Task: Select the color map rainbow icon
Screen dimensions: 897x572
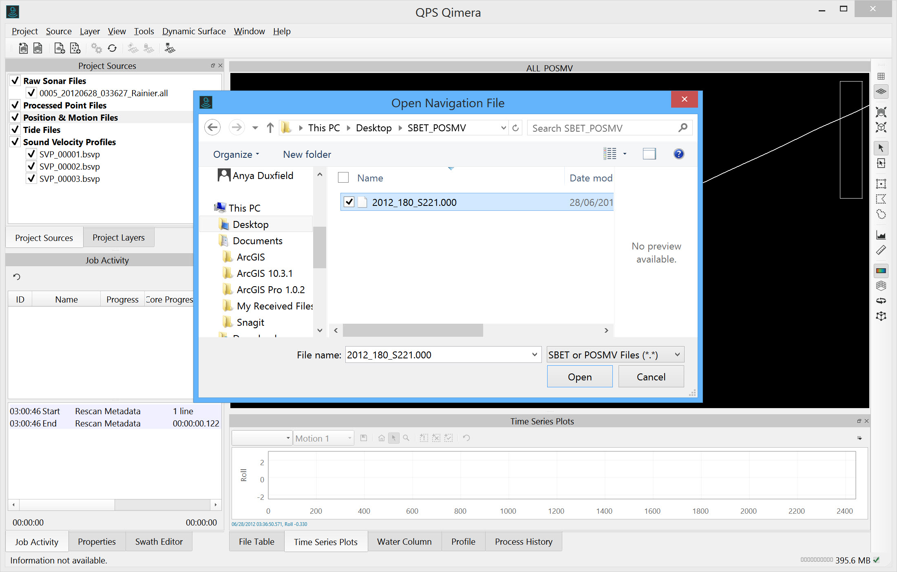Action: [x=881, y=271]
